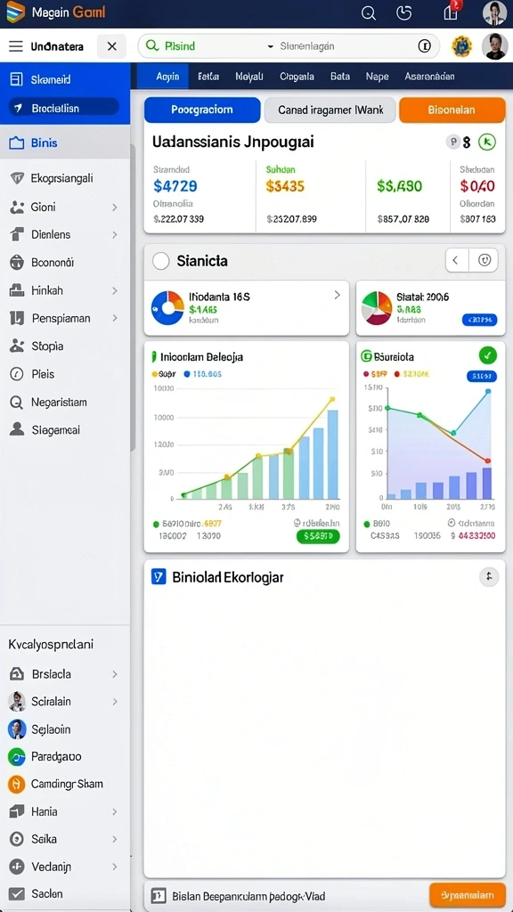Screen dimensions: 513x912
Task: Click the Slatal pie chart thumbnail
Action: 377,307
